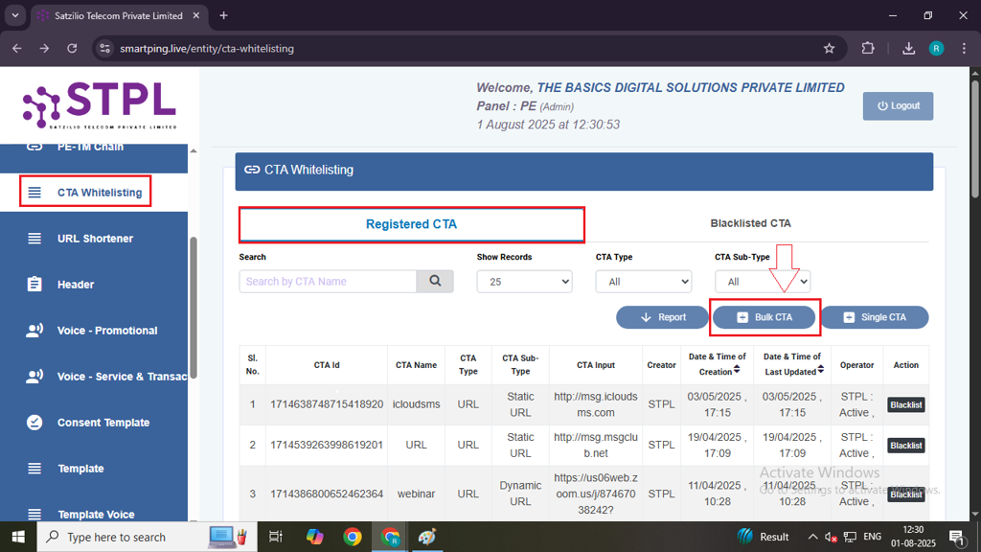Open the browser Extensions puzzle icon
The height and width of the screenshot is (552, 981).
click(x=868, y=48)
